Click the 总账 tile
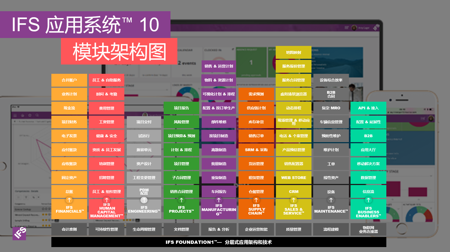 point(69,192)
